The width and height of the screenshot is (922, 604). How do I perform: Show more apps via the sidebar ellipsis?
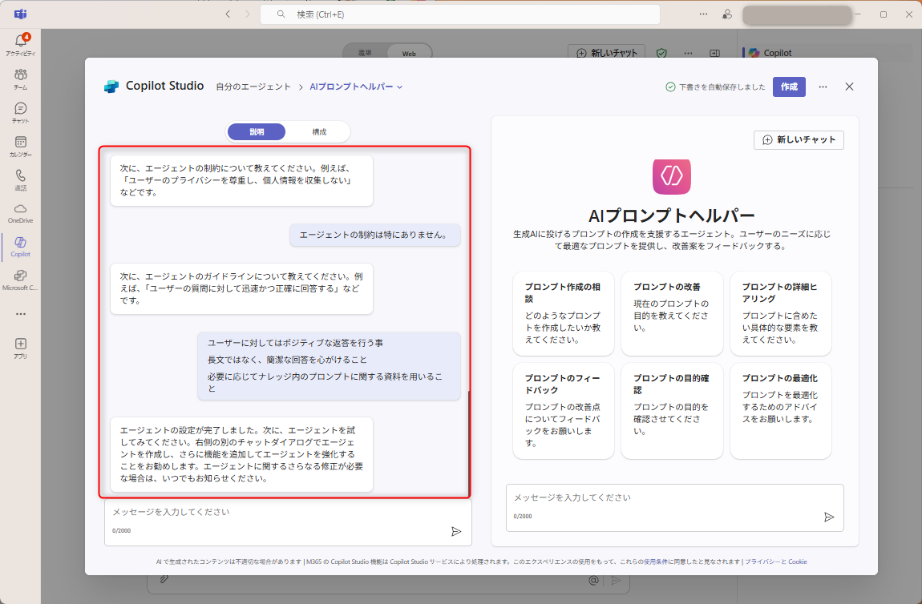[x=21, y=314]
